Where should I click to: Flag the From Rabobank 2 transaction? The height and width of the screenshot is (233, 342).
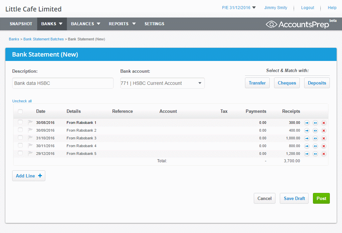pos(30,130)
